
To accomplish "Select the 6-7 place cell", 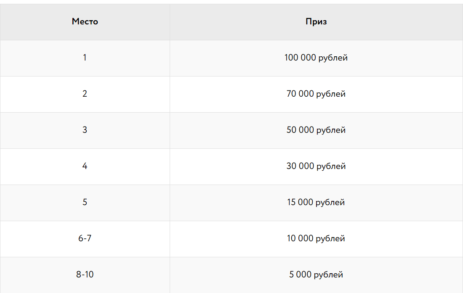I will click(x=85, y=239).
